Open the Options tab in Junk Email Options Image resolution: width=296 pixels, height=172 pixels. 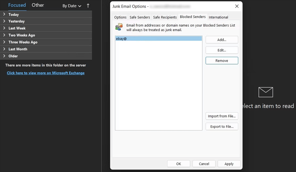(x=120, y=17)
